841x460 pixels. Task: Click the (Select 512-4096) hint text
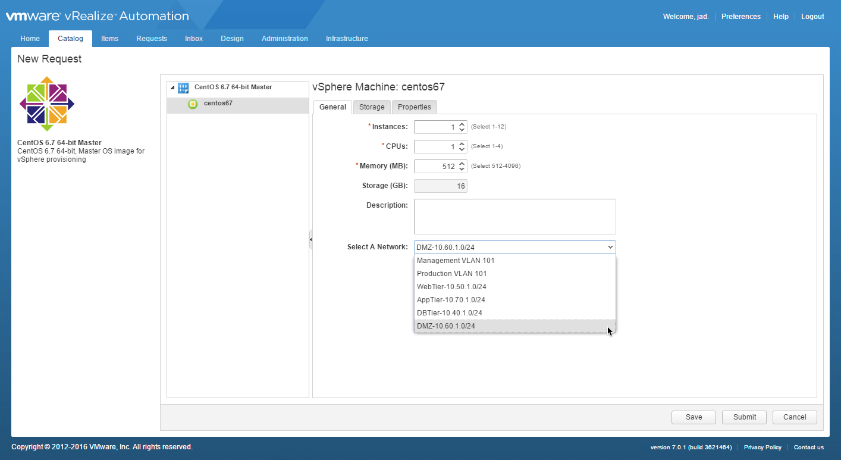pyautogui.click(x=495, y=166)
